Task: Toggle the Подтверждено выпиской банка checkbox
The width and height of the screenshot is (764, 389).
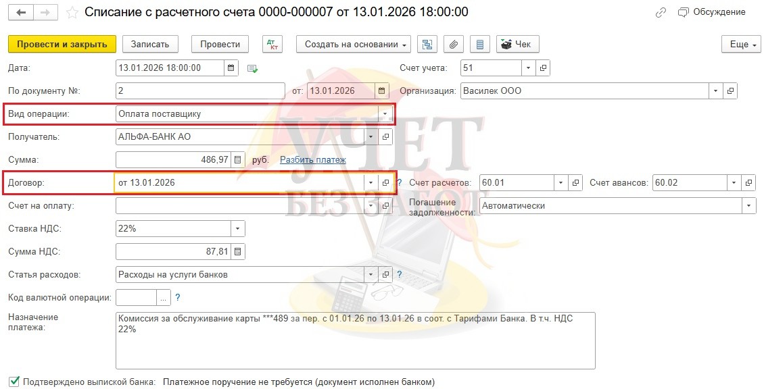Action: (14, 382)
